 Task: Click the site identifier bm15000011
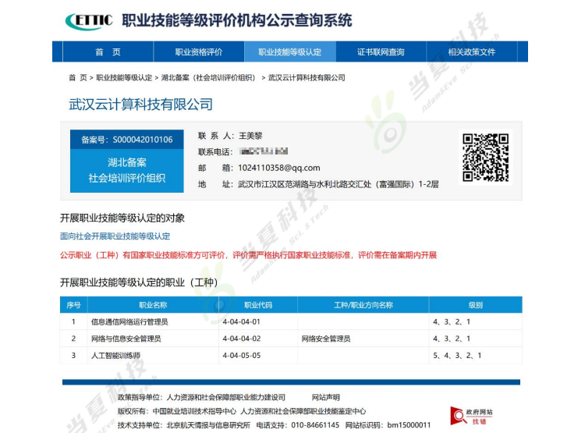coord(409,425)
